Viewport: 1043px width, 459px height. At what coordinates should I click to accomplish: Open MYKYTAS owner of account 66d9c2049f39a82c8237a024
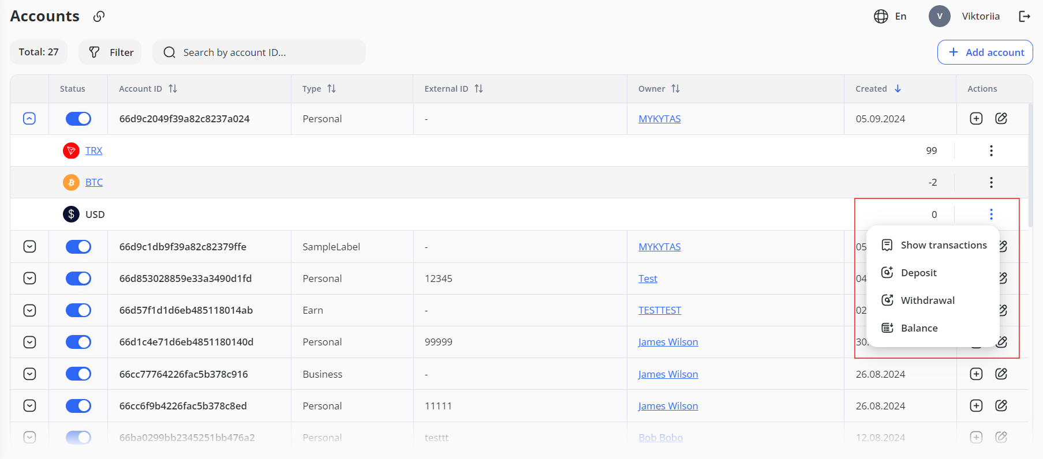pos(660,119)
